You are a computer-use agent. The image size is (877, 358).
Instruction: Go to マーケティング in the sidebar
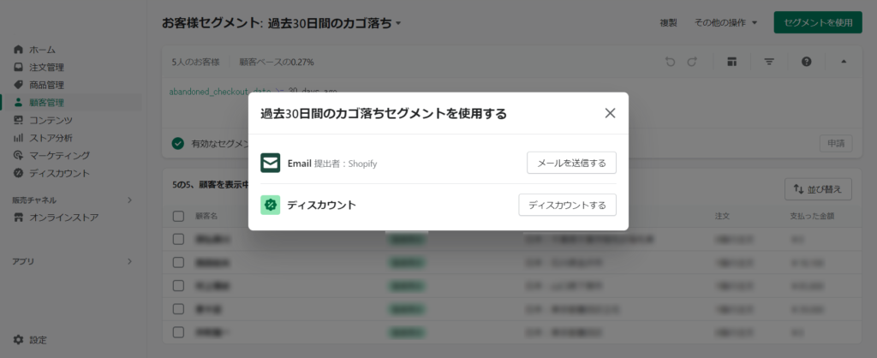pyautogui.click(x=59, y=155)
